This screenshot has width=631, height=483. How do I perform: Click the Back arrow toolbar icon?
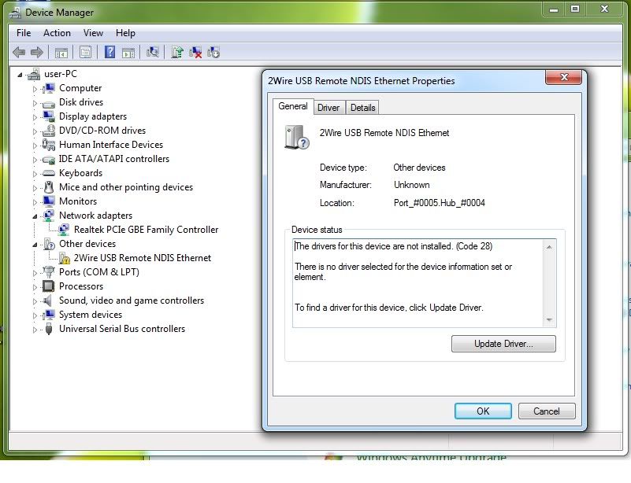(x=19, y=52)
